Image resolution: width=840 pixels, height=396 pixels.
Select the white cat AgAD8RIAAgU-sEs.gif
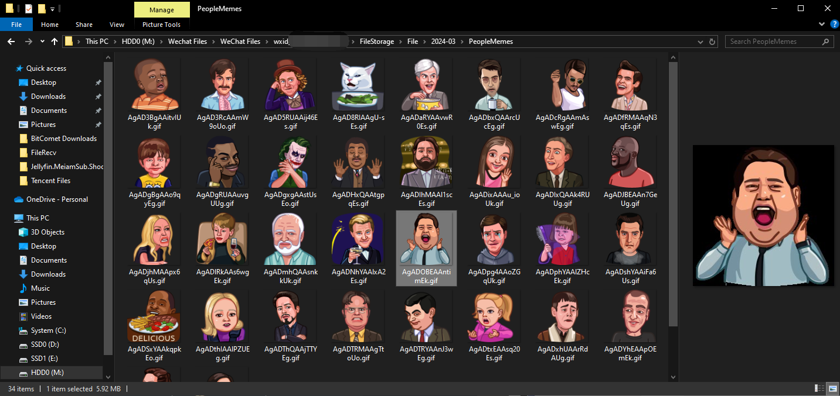tap(358, 94)
